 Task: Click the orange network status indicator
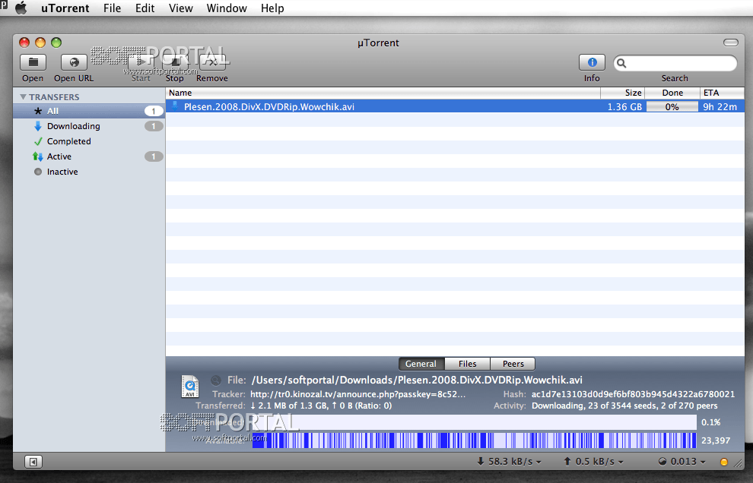[x=724, y=462]
